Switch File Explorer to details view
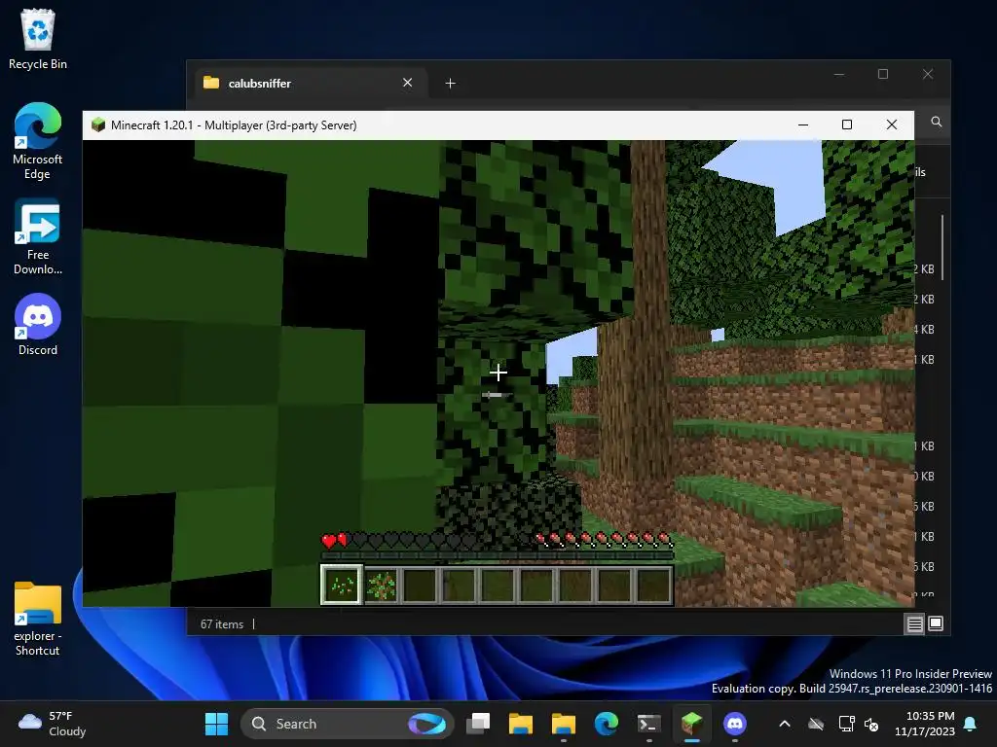Screen dimensions: 997x747 914,624
